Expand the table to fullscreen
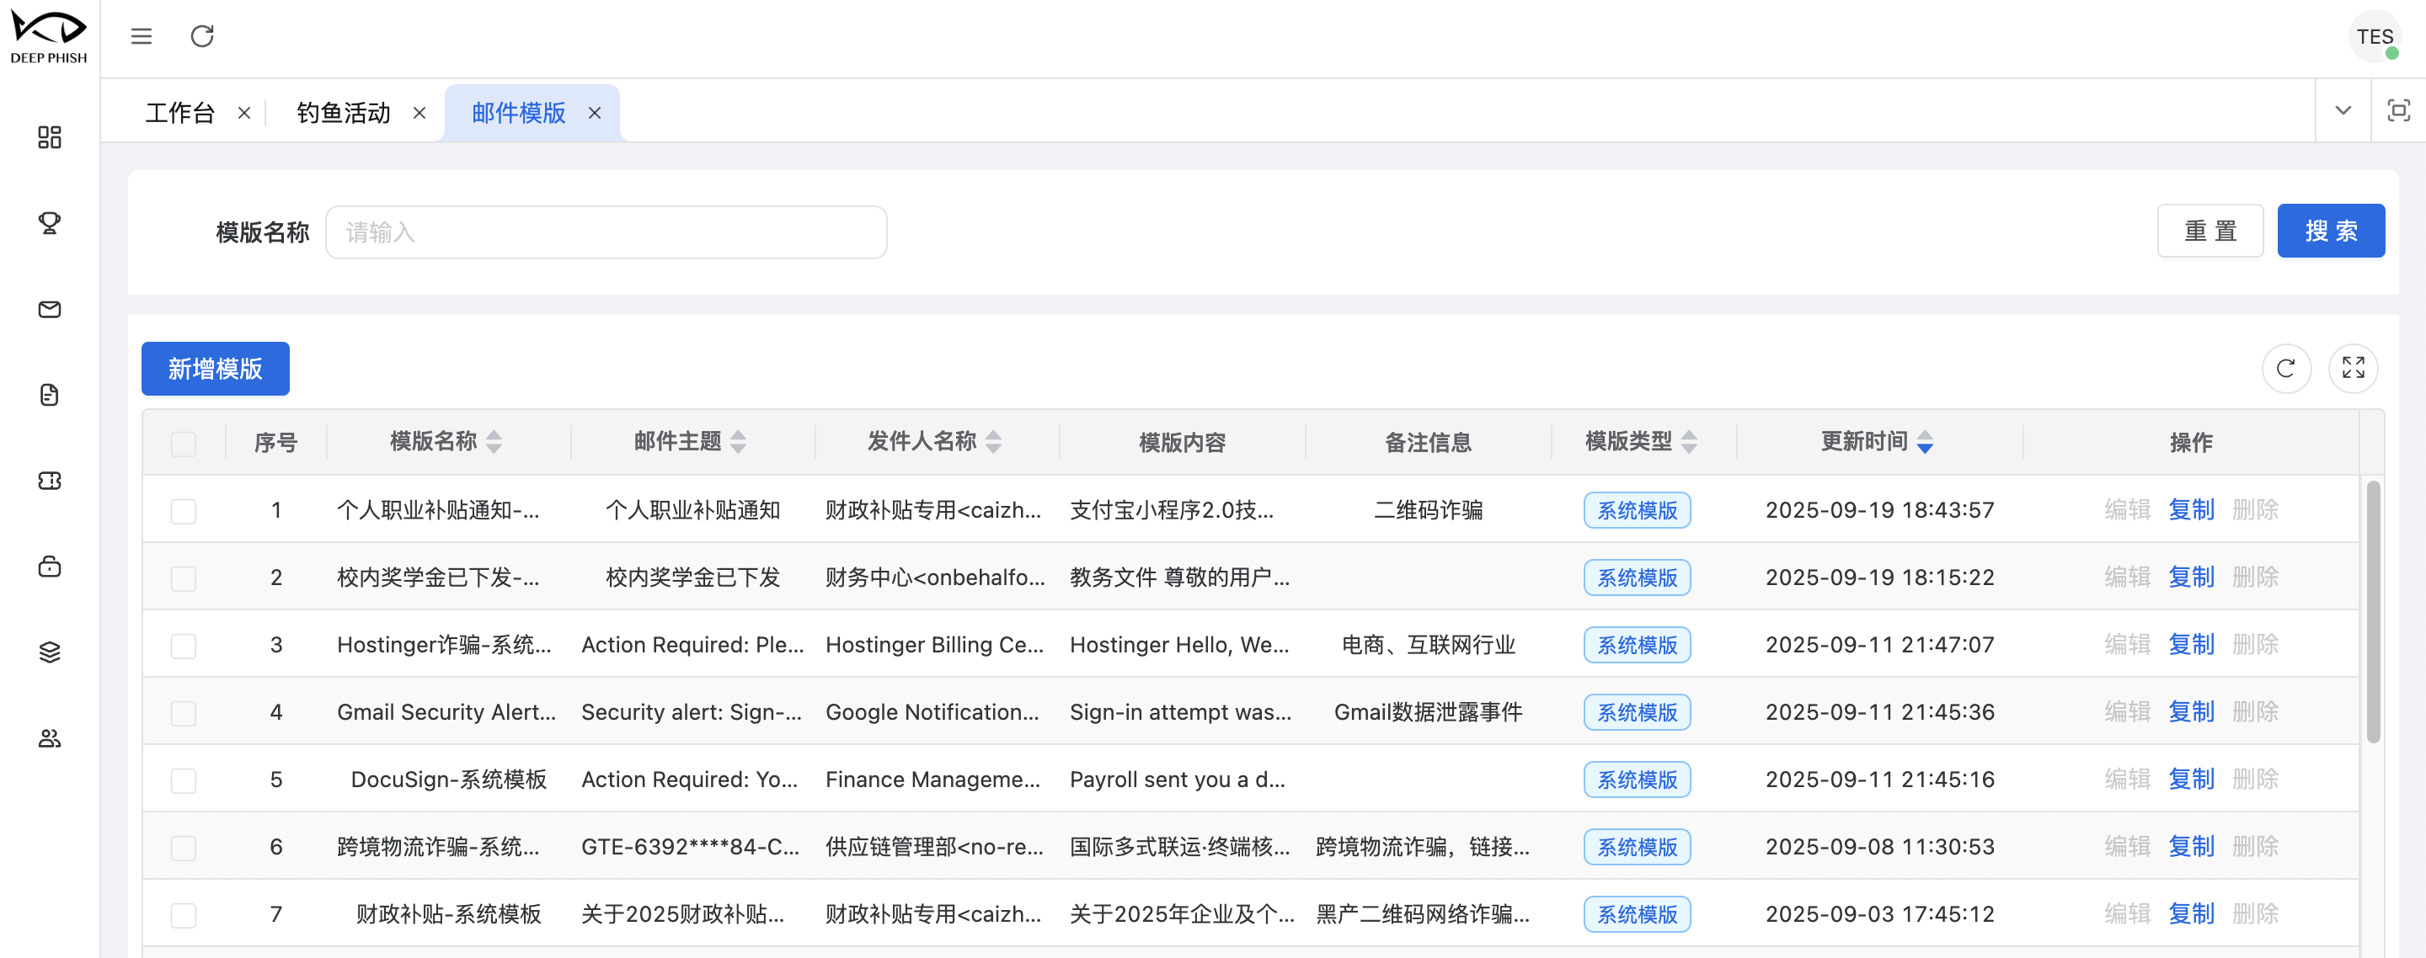This screenshot has width=2426, height=958. [x=2353, y=368]
